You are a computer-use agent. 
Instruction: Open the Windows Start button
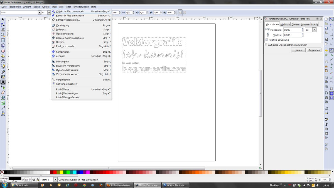(4, 185)
